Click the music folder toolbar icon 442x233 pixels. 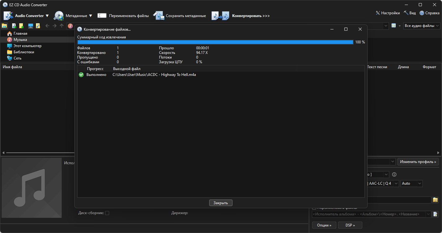(38, 26)
